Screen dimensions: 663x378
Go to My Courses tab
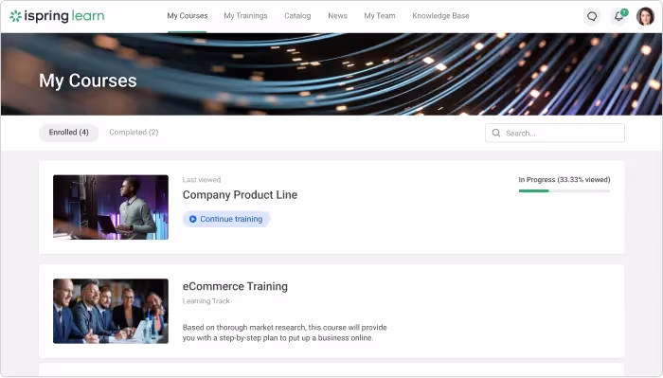(x=188, y=16)
